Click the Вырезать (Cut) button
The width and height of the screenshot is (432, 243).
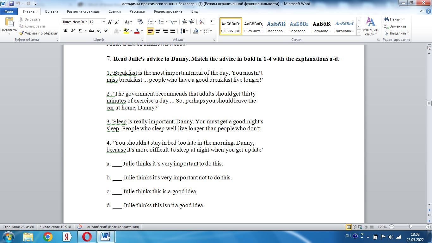[x=30, y=19]
